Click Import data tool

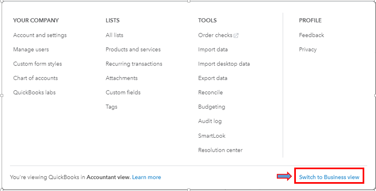click(x=213, y=50)
